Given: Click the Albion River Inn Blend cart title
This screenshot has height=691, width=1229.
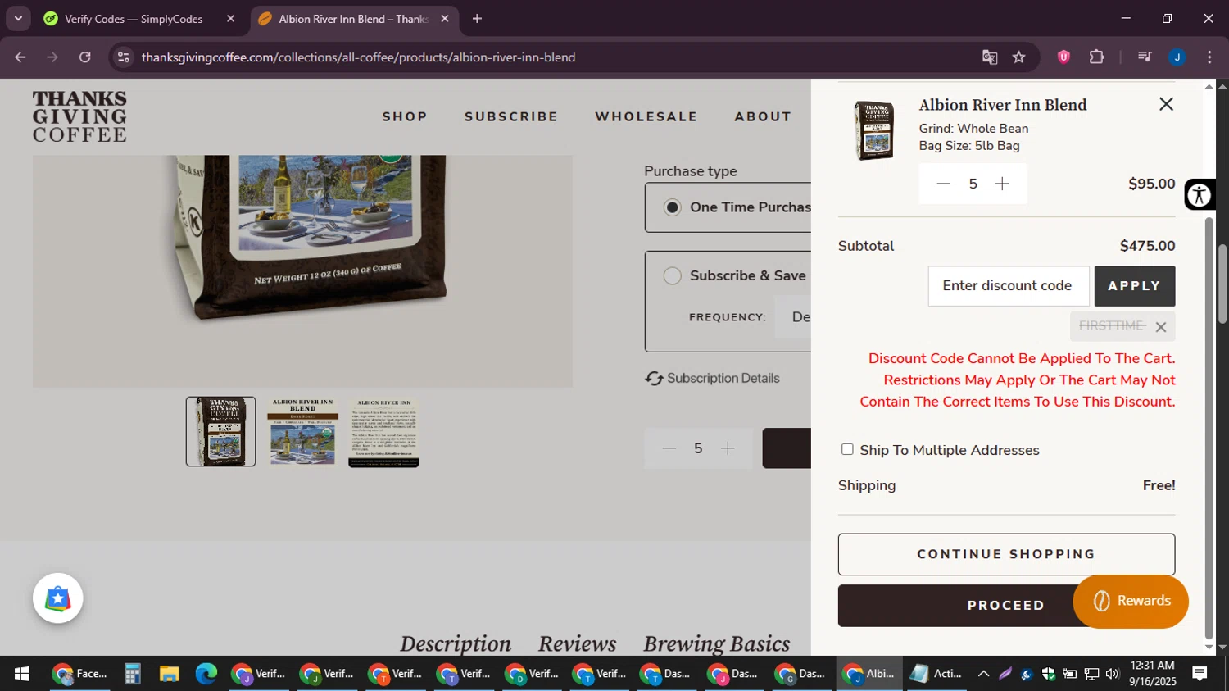Looking at the screenshot, I should 1003,105.
